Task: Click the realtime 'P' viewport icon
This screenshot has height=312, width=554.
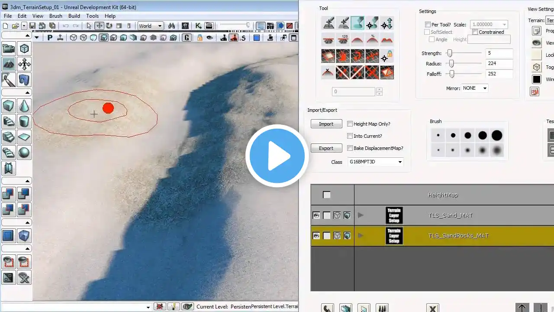Action: pyautogui.click(x=50, y=38)
